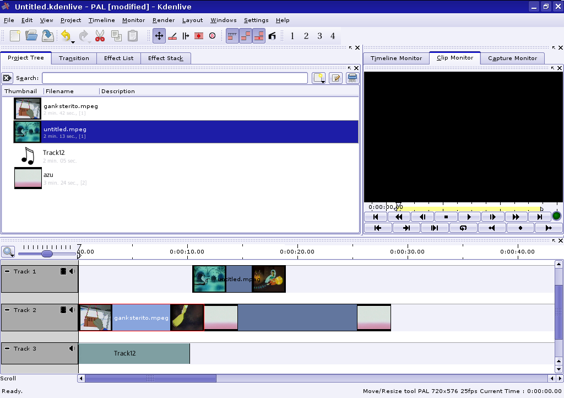The image size is (564, 398).
Task: Open project with the folder icon
Action: tap(31, 36)
